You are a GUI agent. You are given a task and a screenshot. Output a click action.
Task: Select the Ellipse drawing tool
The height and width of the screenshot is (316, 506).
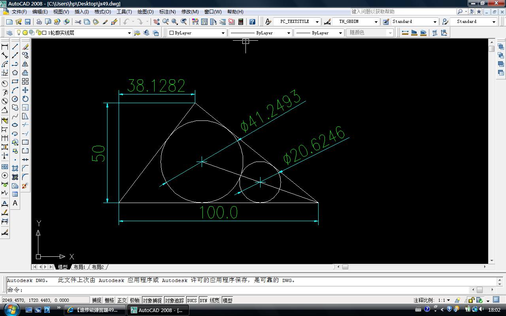point(15,125)
